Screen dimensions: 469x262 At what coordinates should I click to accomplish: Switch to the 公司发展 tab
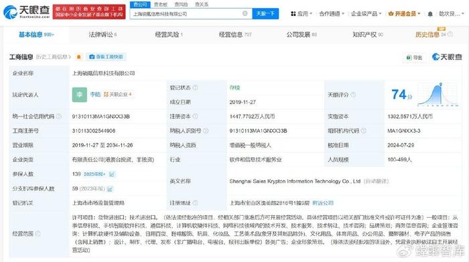pyautogui.click(x=301, y=35)
